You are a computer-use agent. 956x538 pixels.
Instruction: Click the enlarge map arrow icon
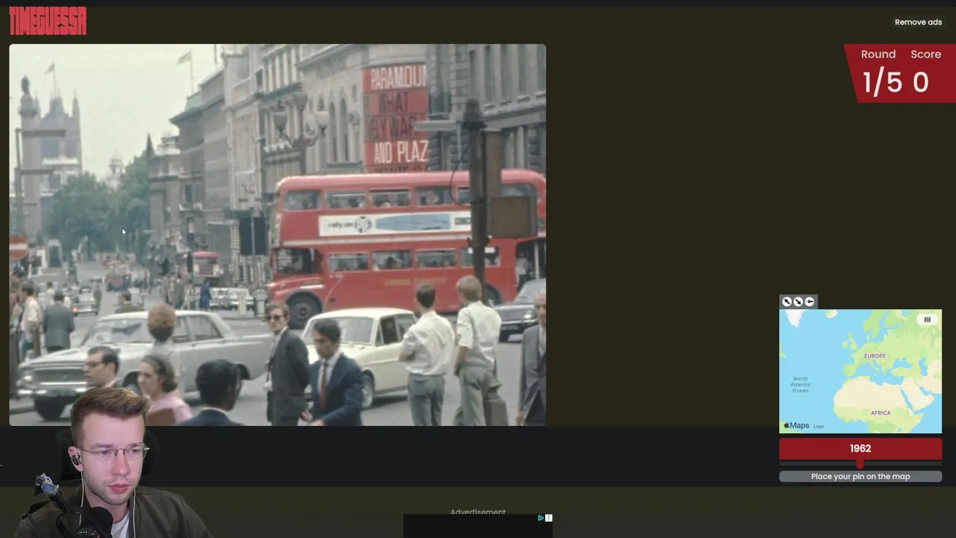(786, 302)
